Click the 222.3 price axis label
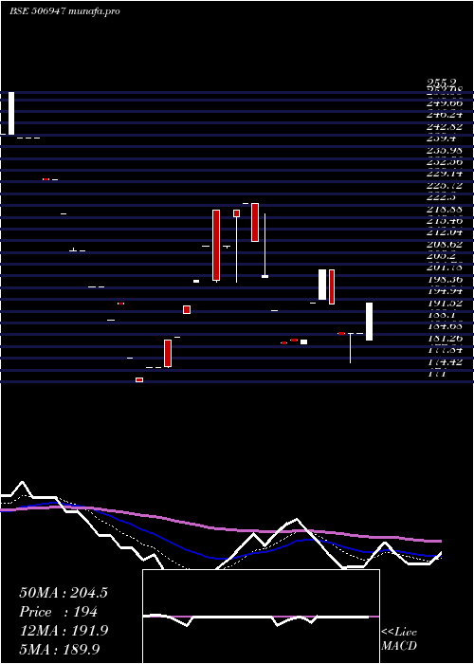474x664 pixels. coord(442,197)
